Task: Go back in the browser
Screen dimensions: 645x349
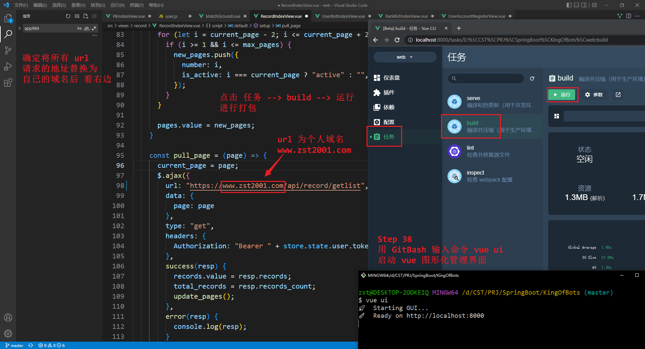Action: pos(376,40)
